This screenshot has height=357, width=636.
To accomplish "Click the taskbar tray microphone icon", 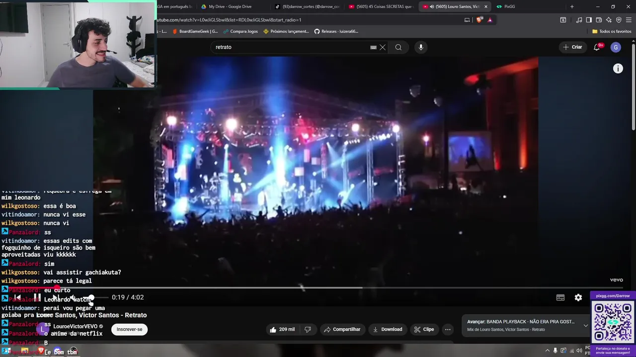I will coord(556,351).
